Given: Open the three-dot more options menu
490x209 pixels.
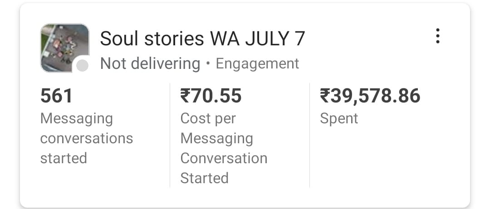Looking at the screenshot, I should click(x=437, y=36).
